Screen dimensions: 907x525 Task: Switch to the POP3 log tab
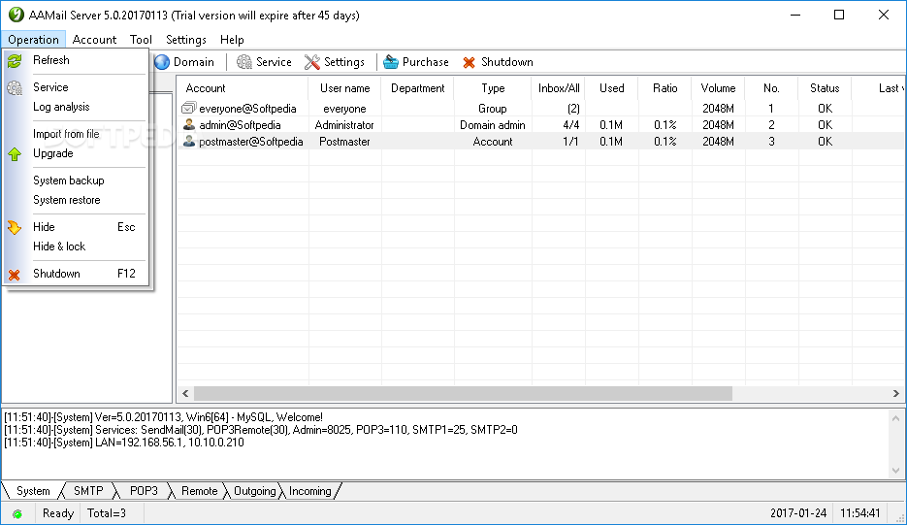click(x=144, y=491)
